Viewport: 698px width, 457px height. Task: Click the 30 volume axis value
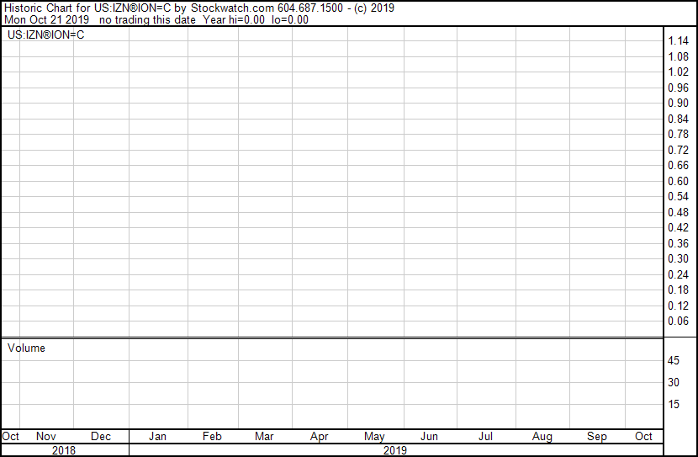click(674, 382)
